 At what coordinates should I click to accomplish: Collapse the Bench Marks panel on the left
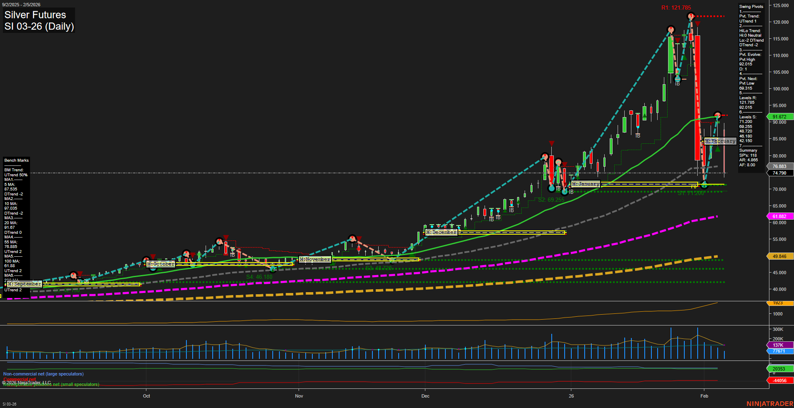(16, 160)
